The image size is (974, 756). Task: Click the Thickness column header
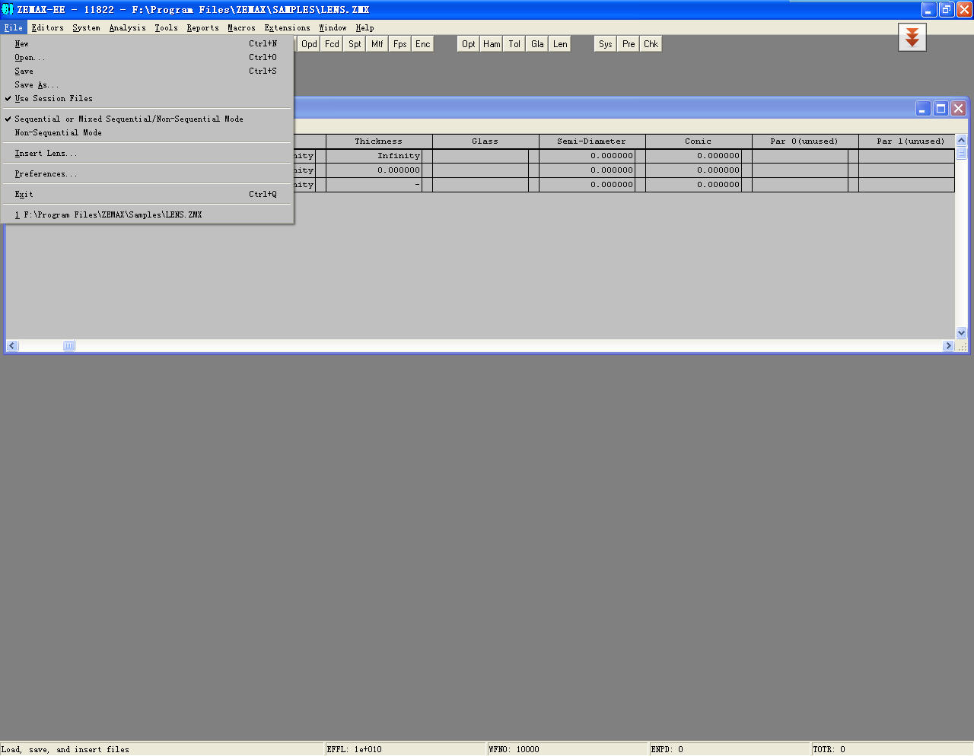coord(379,141)
